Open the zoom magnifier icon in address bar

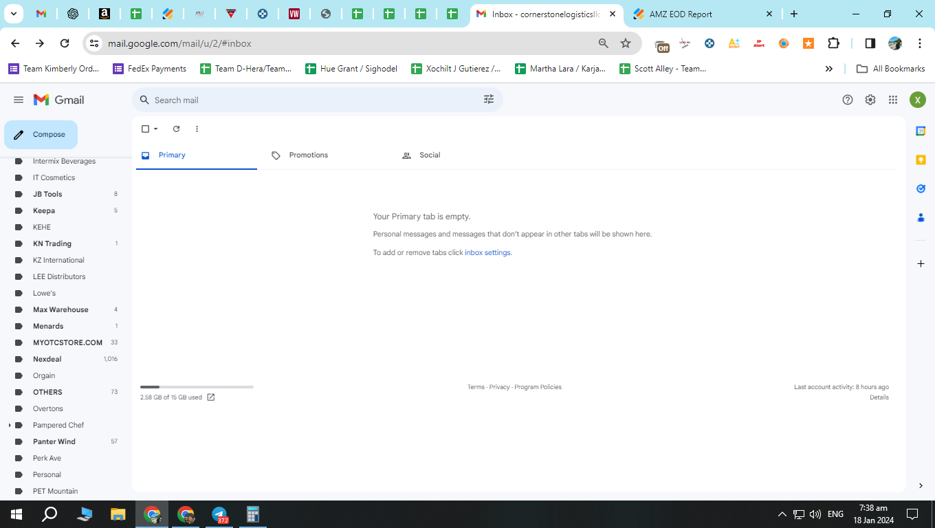[604, 43]
